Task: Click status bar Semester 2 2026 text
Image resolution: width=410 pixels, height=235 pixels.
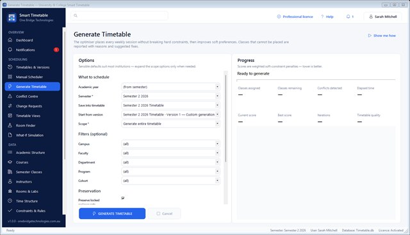Action: click(x=288, y=231)
